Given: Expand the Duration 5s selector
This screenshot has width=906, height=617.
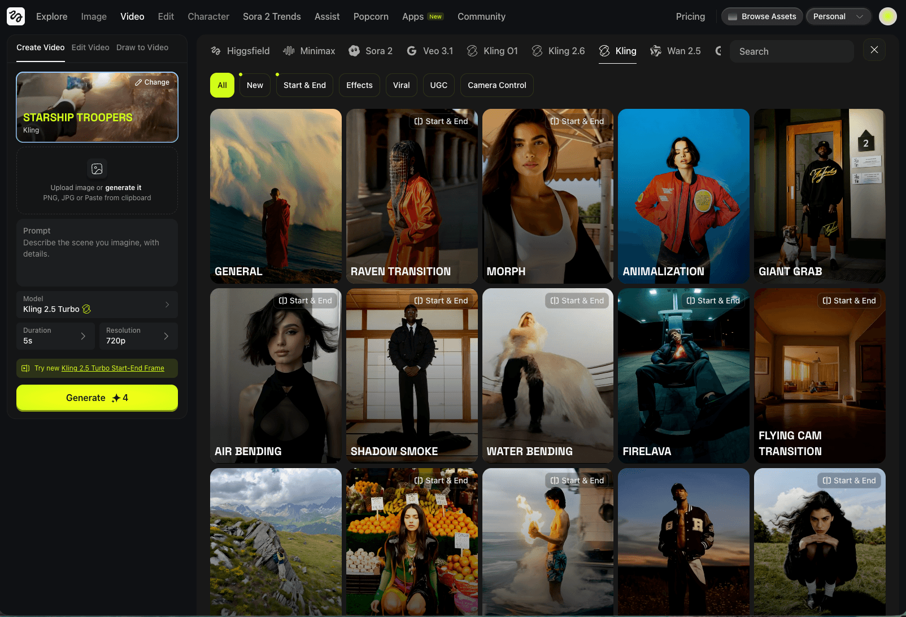Looking at the screenshot, I should [x=55, y=336].
